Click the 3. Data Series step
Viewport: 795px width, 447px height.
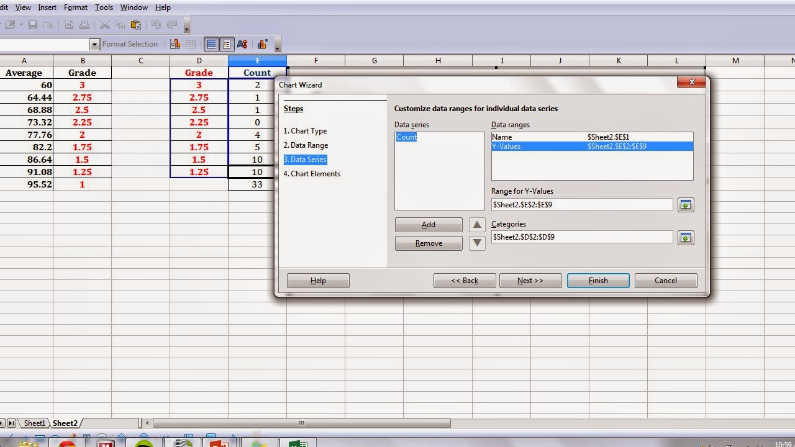(x=305, y=159)
